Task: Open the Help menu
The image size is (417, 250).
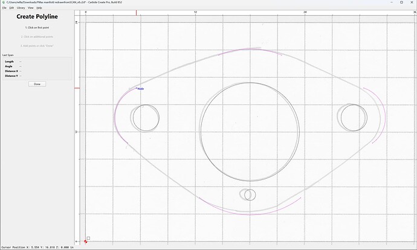Action: tap(39, 8)
